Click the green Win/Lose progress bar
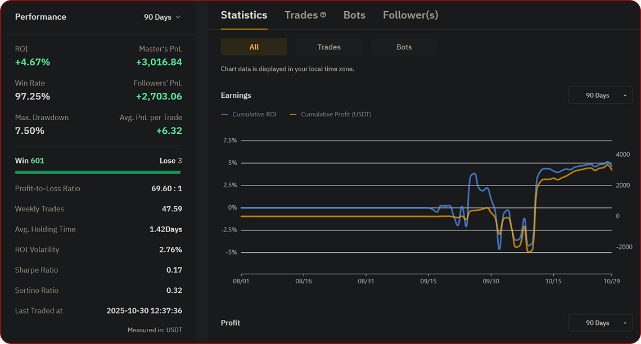 click(x=98, y=172)
